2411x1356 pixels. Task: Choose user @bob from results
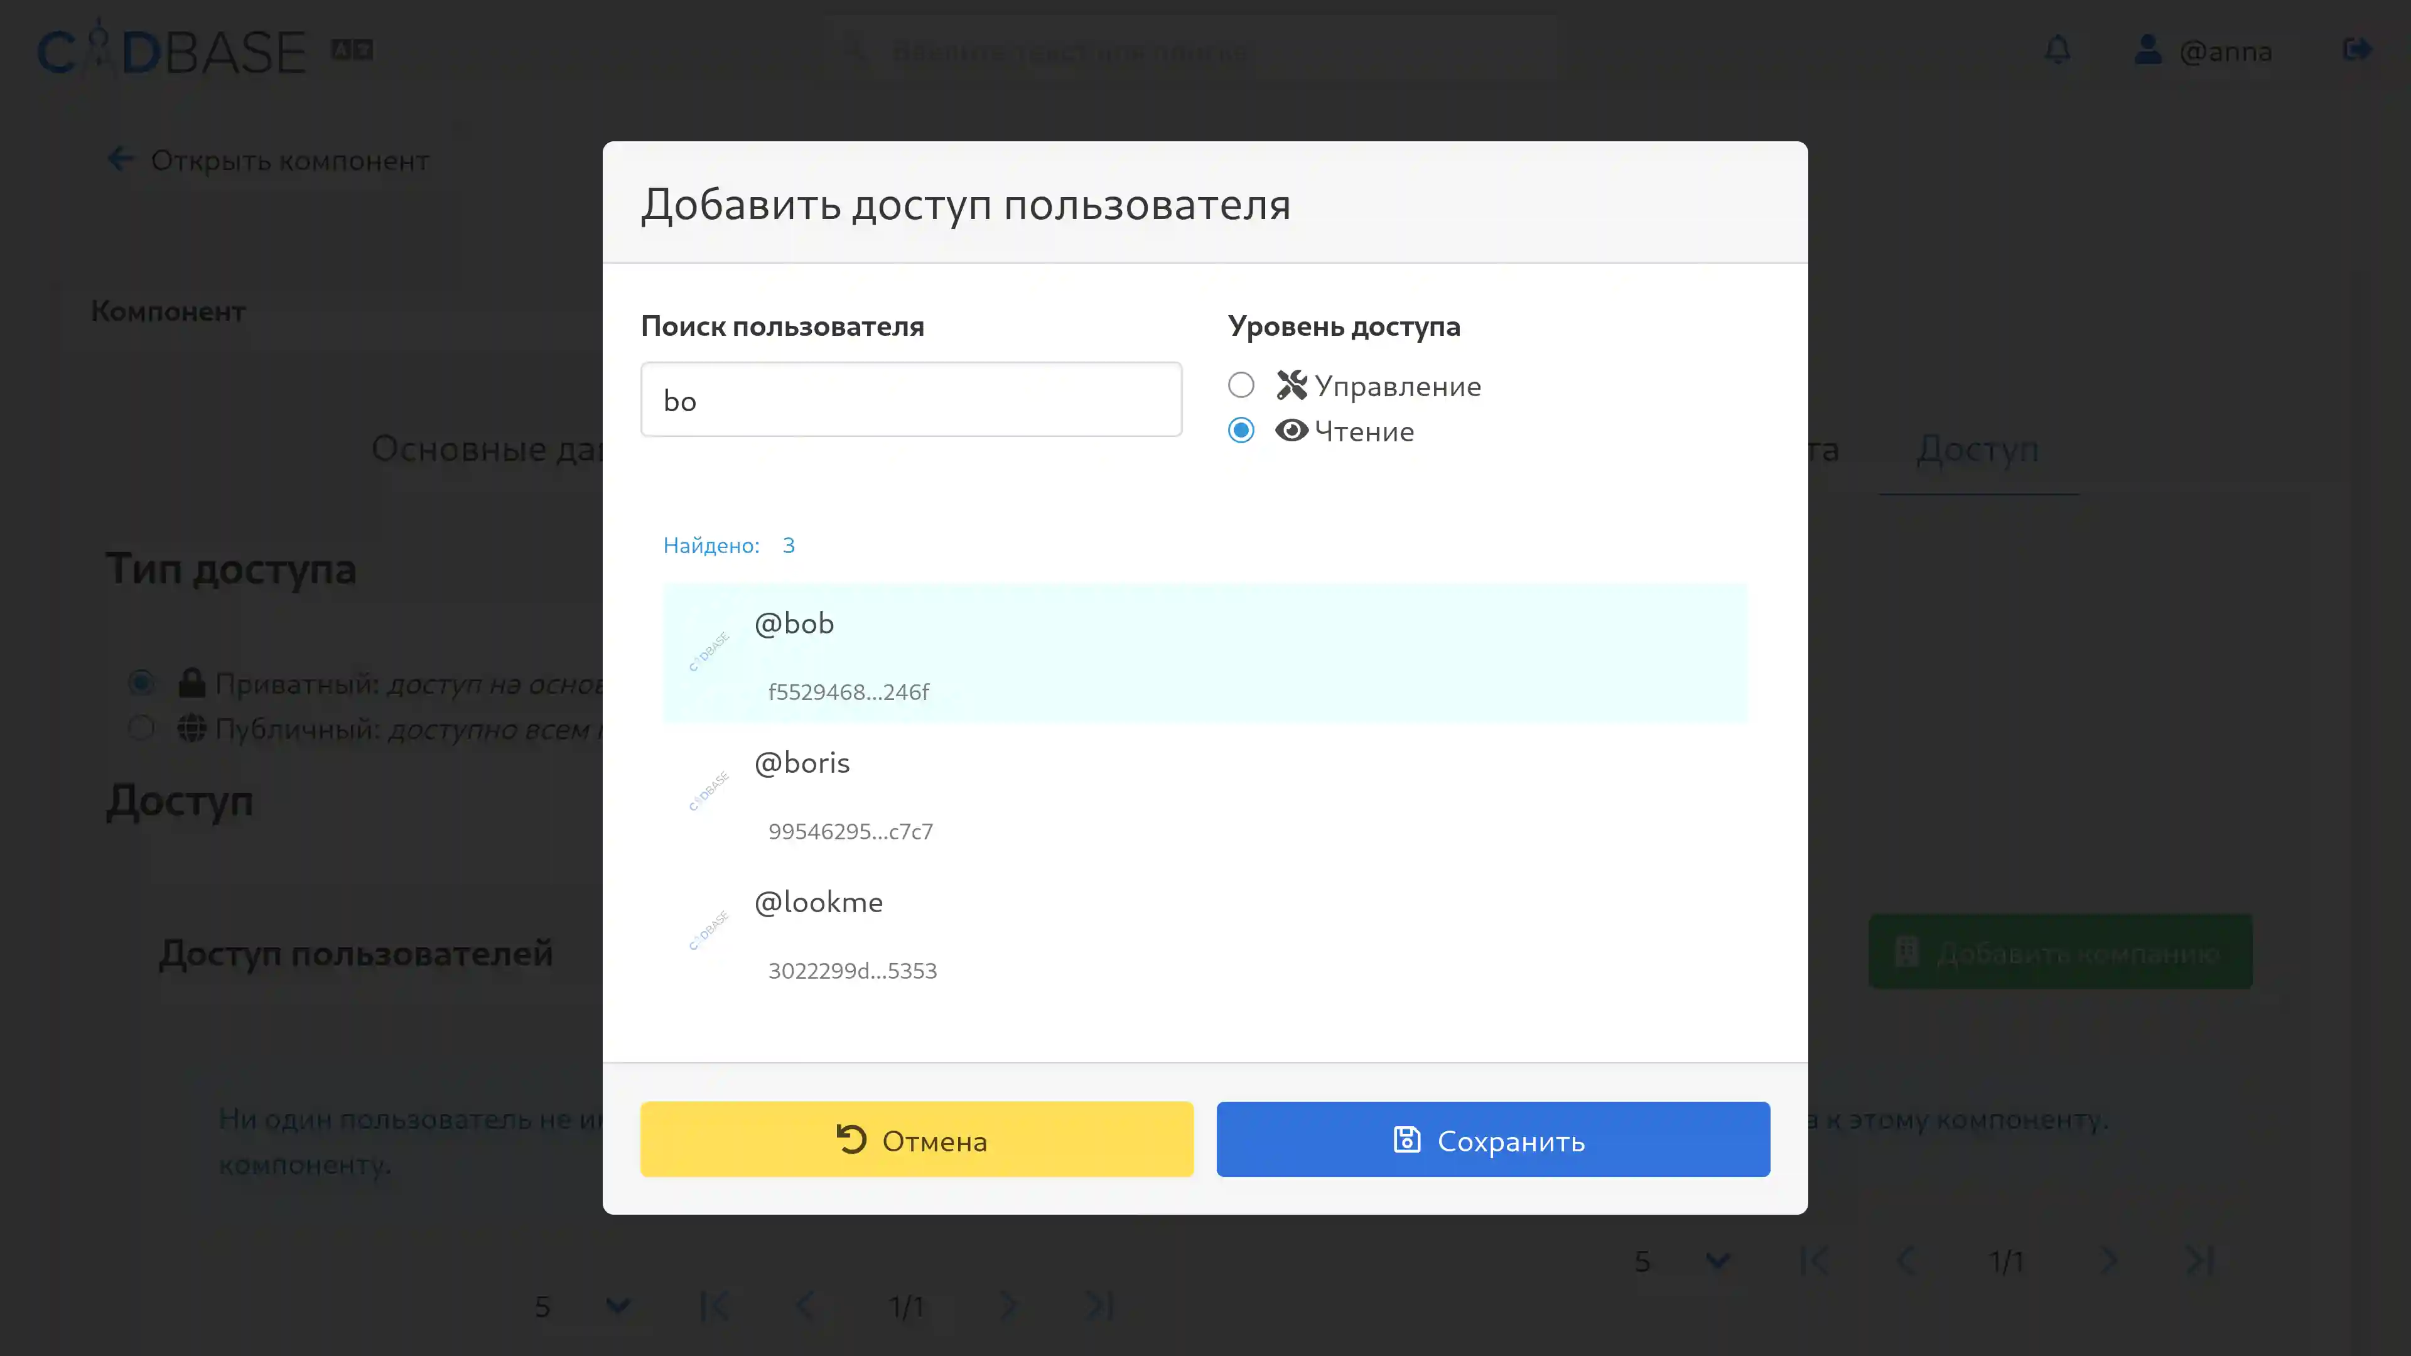point(1205,653)
